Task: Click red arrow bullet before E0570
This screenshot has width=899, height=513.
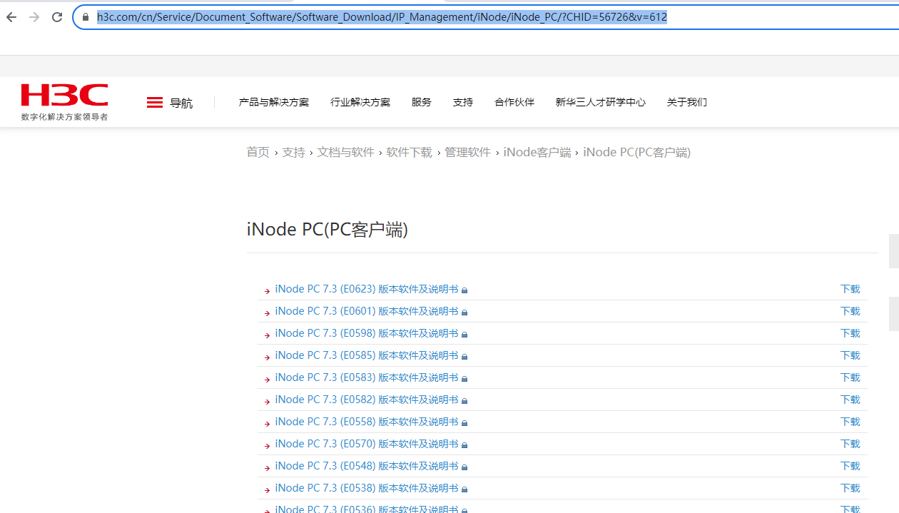Action: coord(267,446)
